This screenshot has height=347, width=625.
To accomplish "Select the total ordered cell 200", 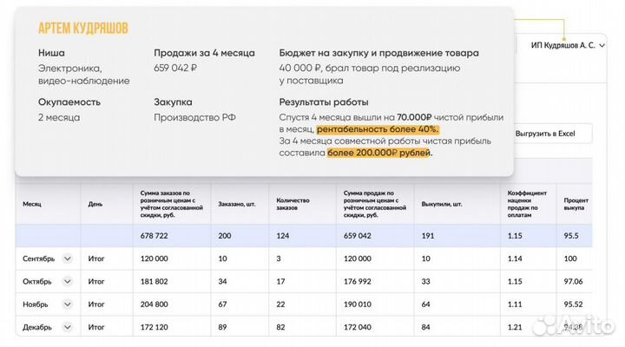I will point(225,236).
